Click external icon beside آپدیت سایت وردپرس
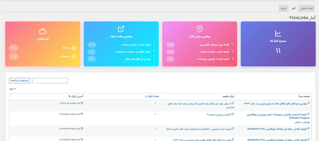The height and width of the screenshot is (141, 319). click(x=233, y=129)
